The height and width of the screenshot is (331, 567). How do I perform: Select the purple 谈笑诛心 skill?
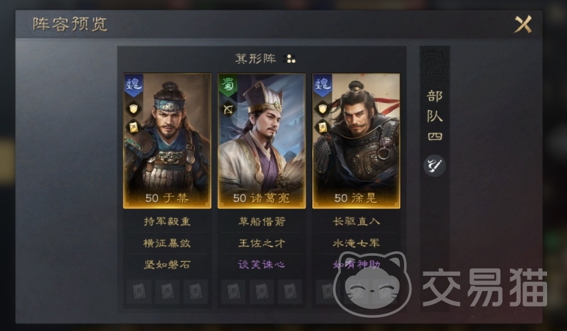tap(262, 265)
